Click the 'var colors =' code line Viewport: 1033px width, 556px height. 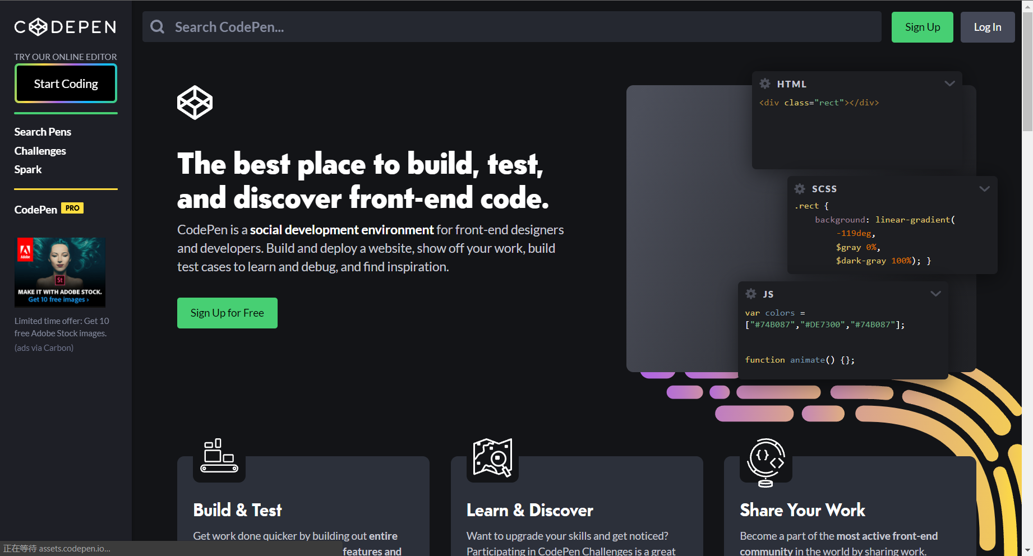[x=775, y=313]
